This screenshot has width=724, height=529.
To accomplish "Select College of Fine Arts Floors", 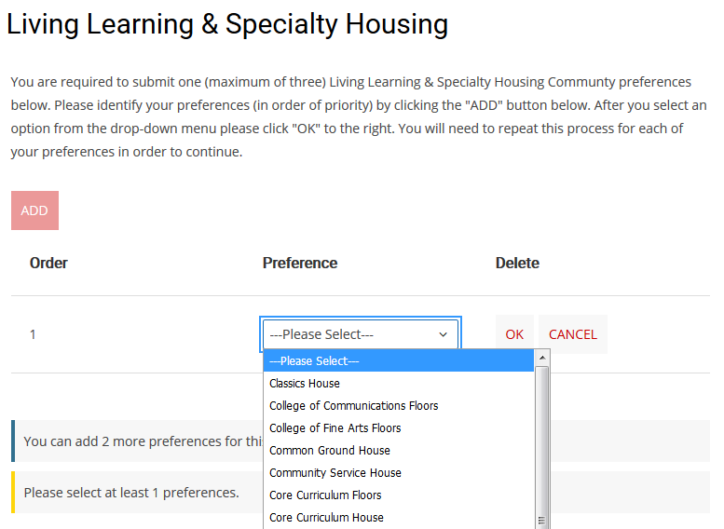I will [x=335, y=428].
